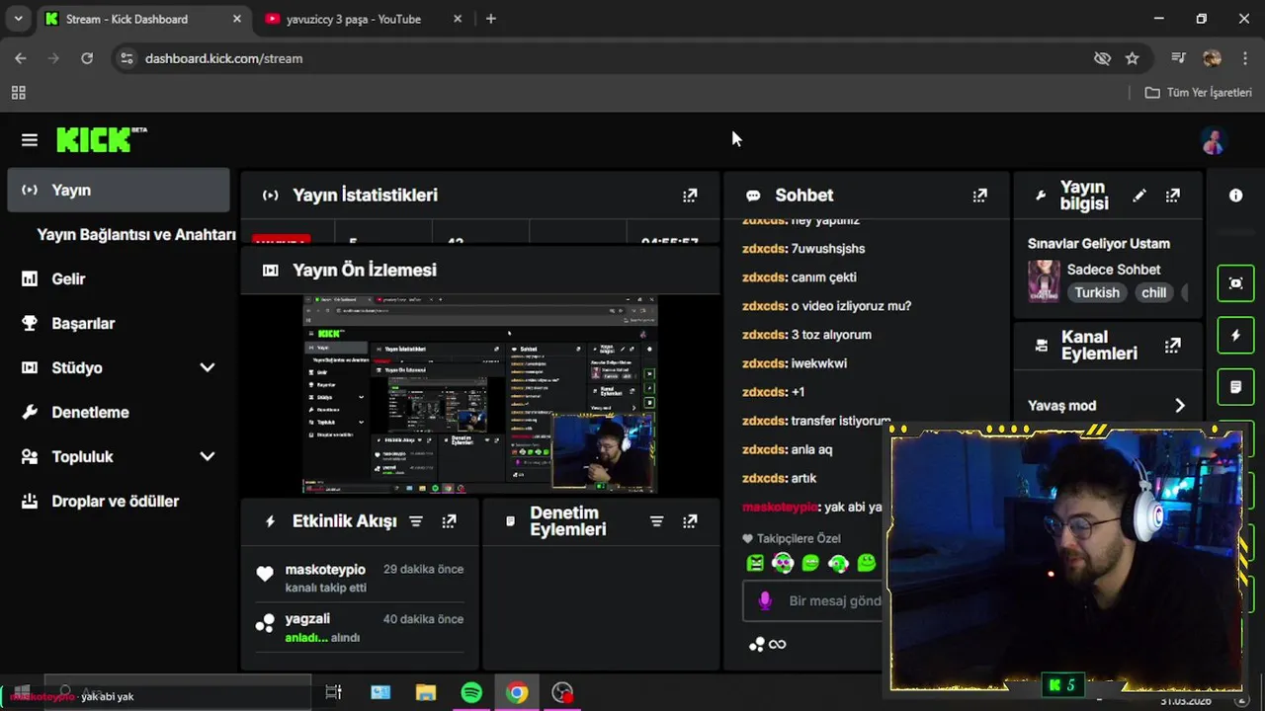View site information for dashboard.kick.com
This screenshot has width=1265, height=711.
pos(126,58)
